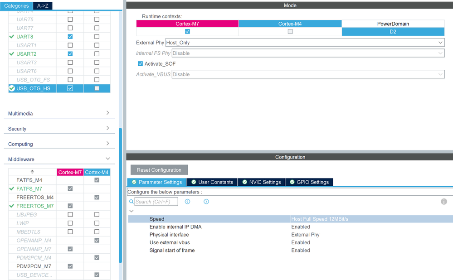
Task: Toggle the Activate_SOF checkbox
Action: click(x=141, y=63)
